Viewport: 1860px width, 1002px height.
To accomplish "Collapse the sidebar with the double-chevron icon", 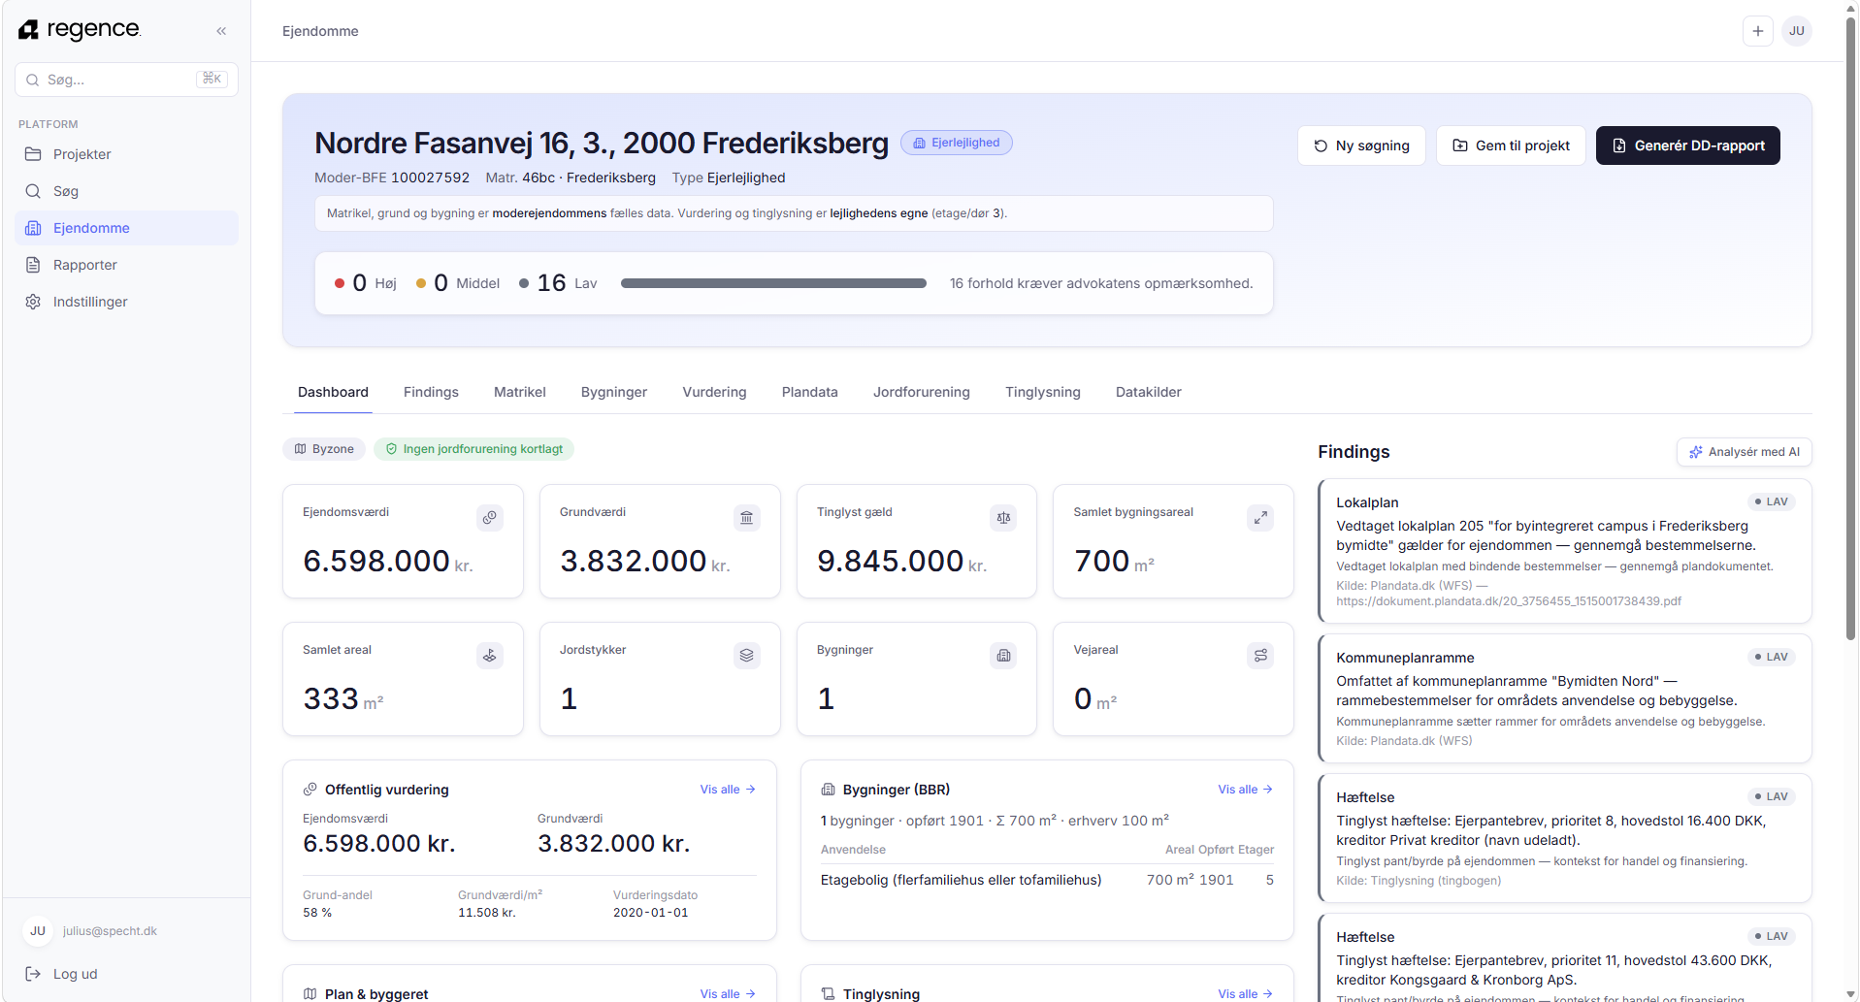I will 221,31.
